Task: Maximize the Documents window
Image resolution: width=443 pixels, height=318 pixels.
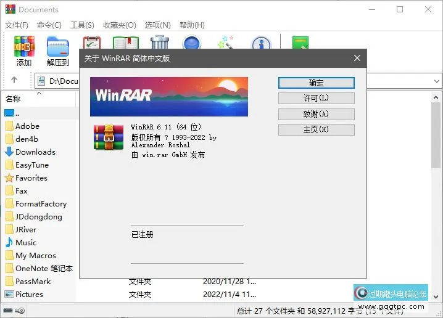Action: 400,9
